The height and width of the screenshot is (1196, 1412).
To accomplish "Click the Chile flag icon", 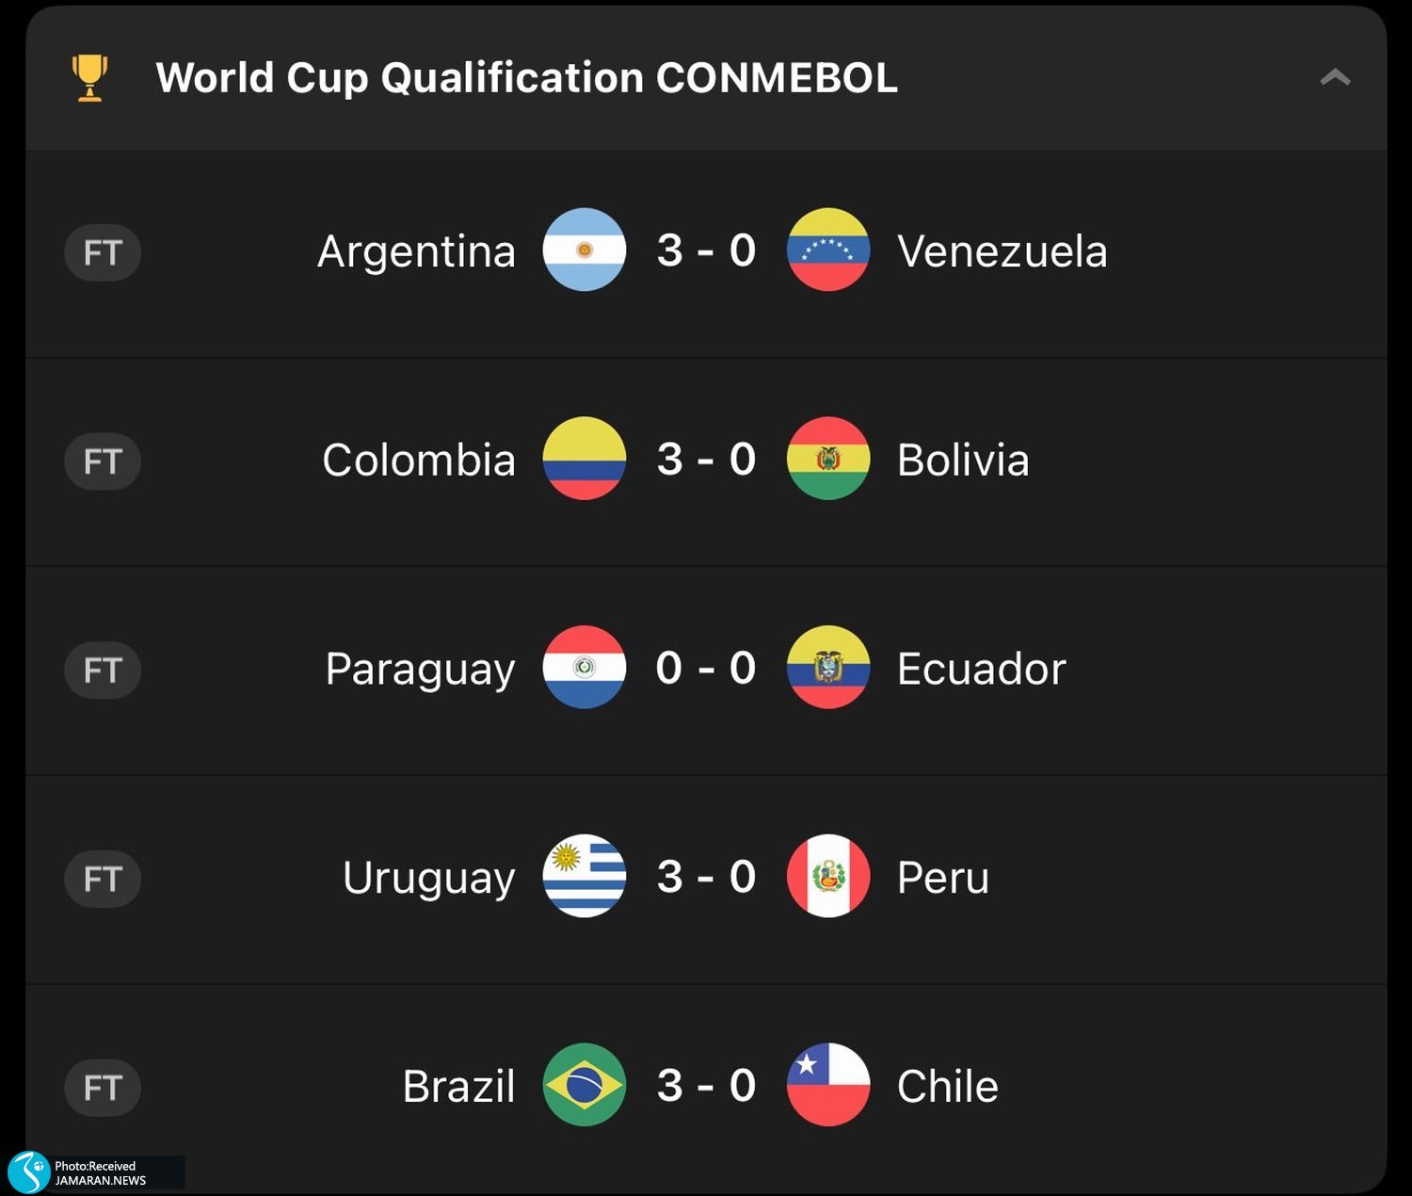I will click(828, 1085).
